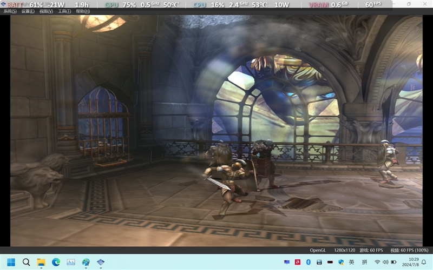
Task: Click the Windows Start button
Action: click(11, 262)
